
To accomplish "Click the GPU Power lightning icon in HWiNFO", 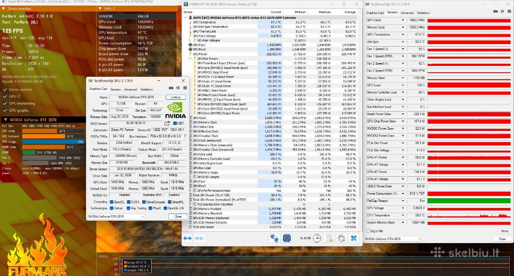I will point(191,54).
